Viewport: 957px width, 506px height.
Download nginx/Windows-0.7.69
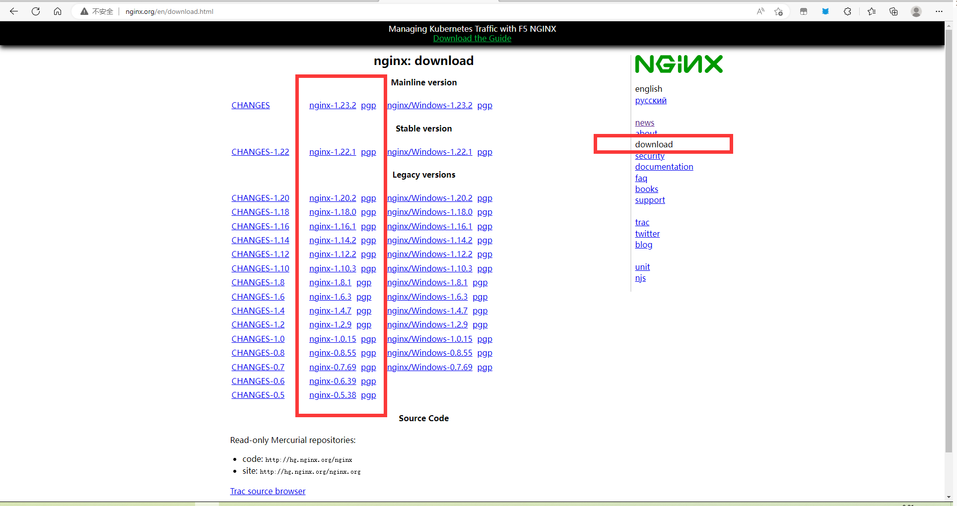430,367
